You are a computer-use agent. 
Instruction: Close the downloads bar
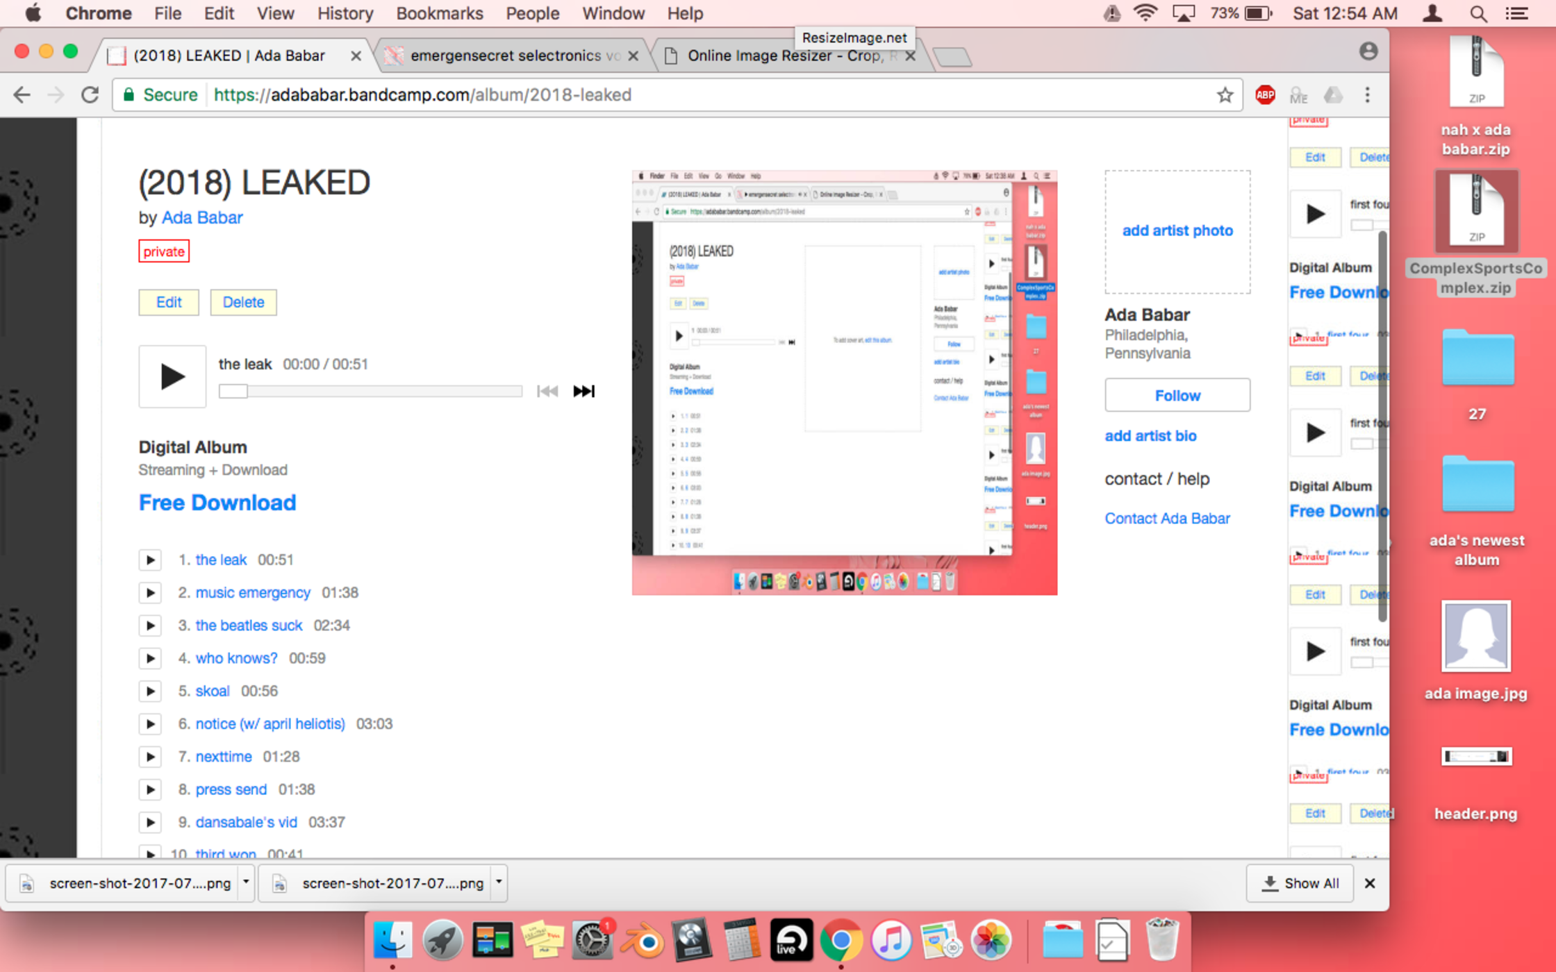point(1370,883)
